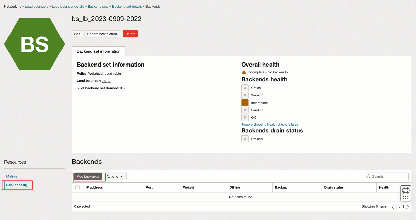
Task: Click the Incomplete count badge
Action: pos(245,103)
